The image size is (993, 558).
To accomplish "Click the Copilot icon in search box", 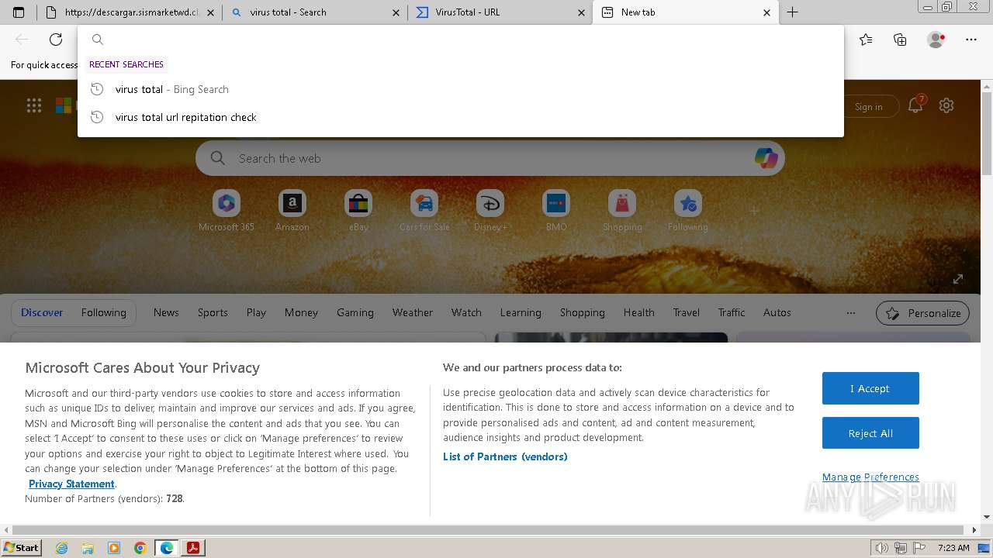I will pyautogui.click(x=766, y=158).
